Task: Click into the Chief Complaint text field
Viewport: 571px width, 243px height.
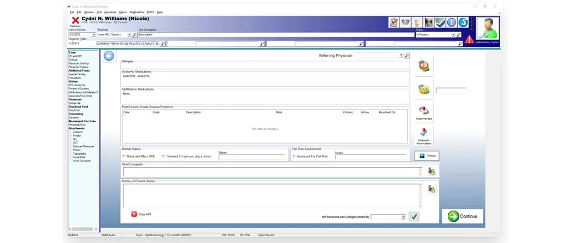Action: [x=272, y=171]
